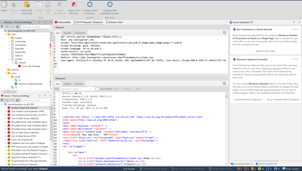Image resolution: width=302 pixels, height=171 pixels.
Task: Expand the Boolean Based SQL Injection issue
Action: [5, 108]
